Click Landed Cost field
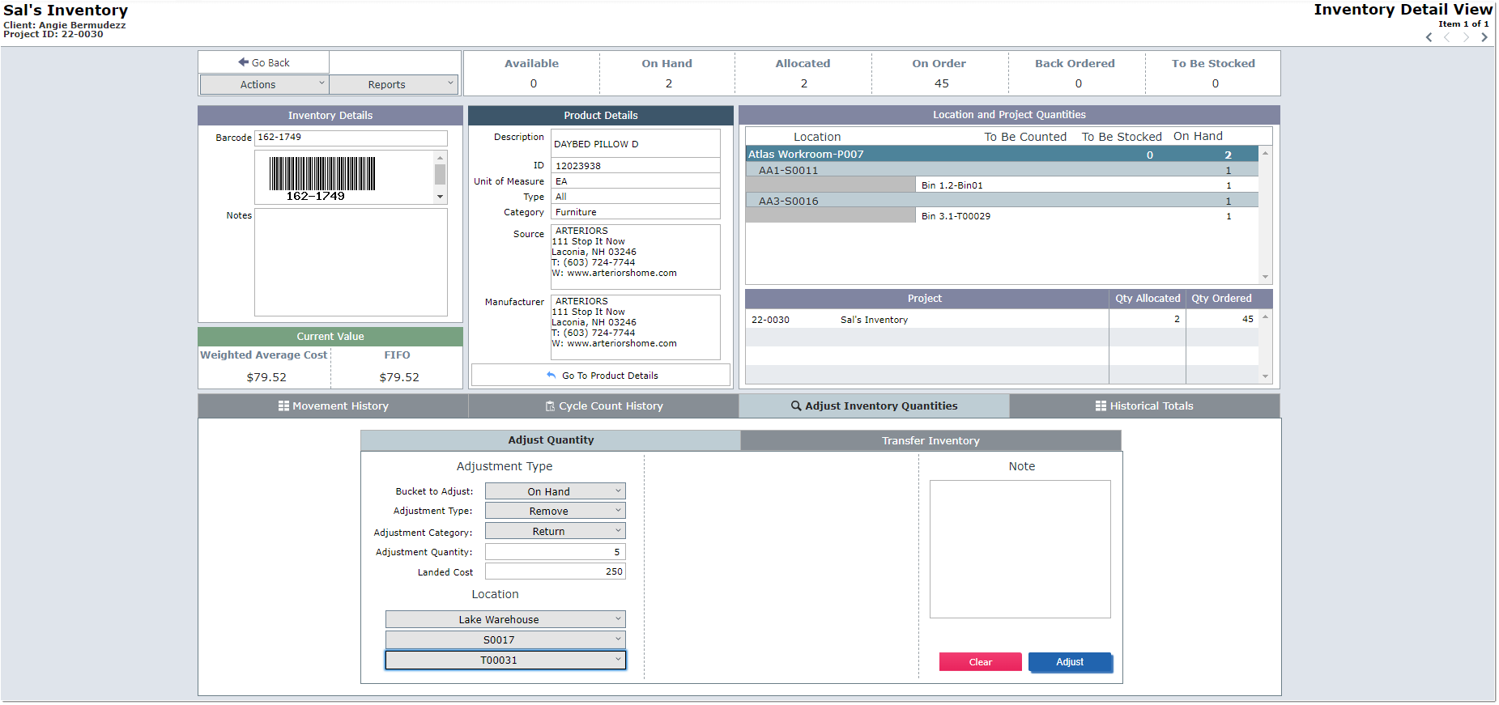 point(556,571)
